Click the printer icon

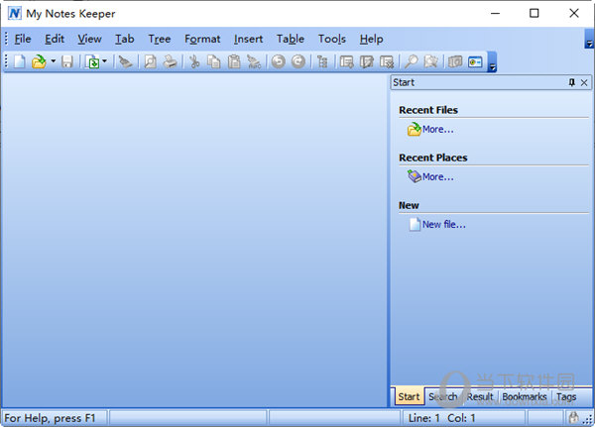pos(170,61)
